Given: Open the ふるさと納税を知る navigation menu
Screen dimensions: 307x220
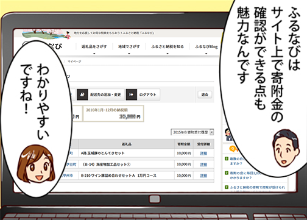Looking at the screenshot, I should 168,47.
